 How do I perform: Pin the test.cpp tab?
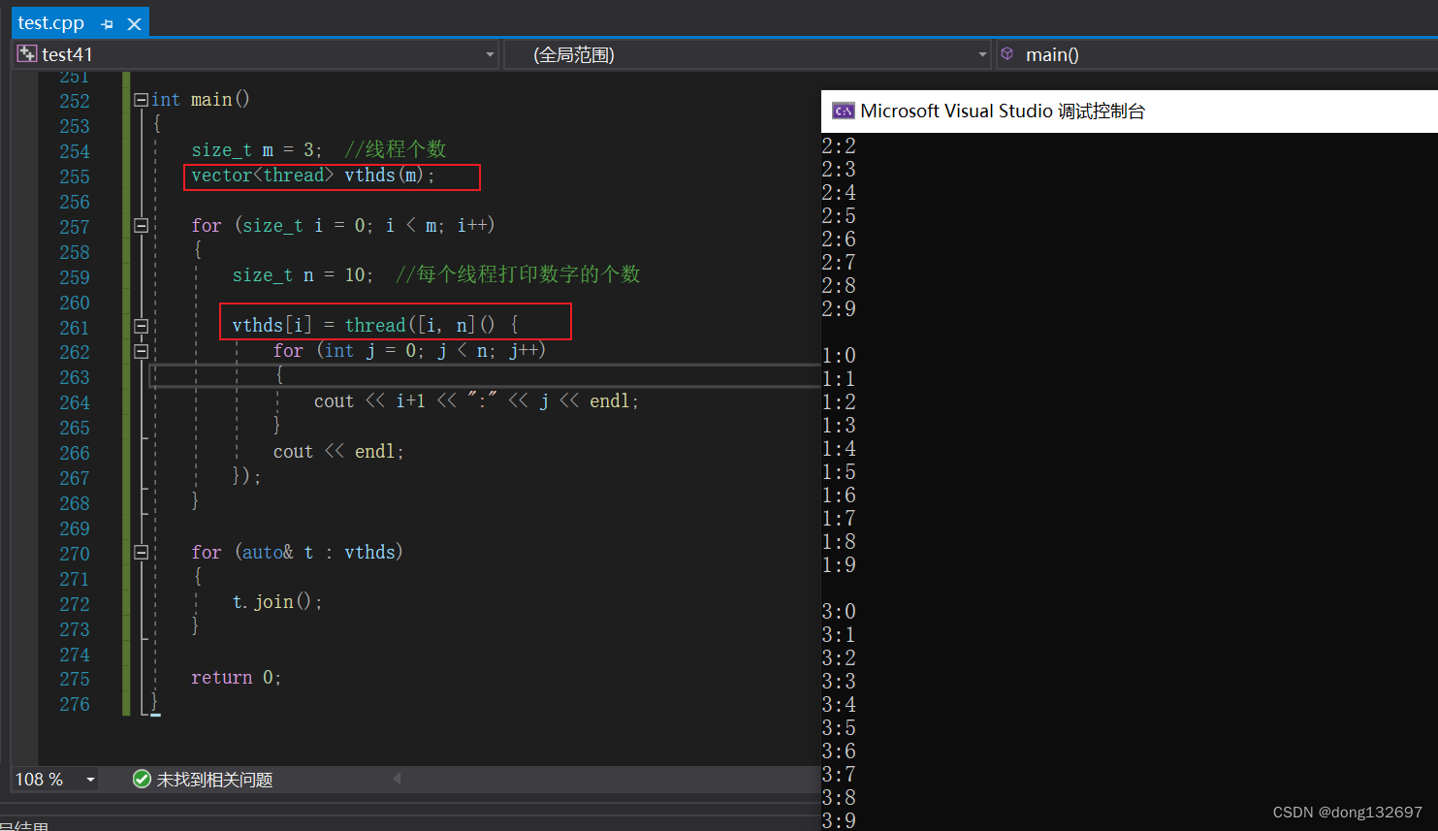(107, 24)
